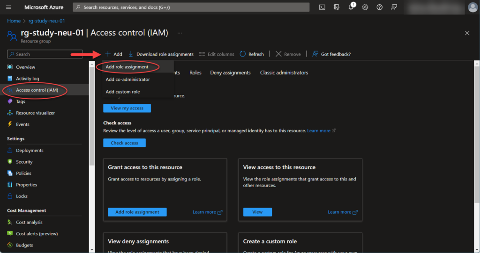Click the Overview icon in the sidebar
480x253 pixels.
coord(10,67)
